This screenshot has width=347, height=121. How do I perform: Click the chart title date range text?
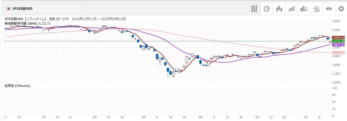tap(99, 19)
